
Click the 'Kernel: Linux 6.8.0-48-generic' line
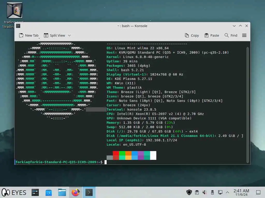pyautogui.click(x=137, y=57)
